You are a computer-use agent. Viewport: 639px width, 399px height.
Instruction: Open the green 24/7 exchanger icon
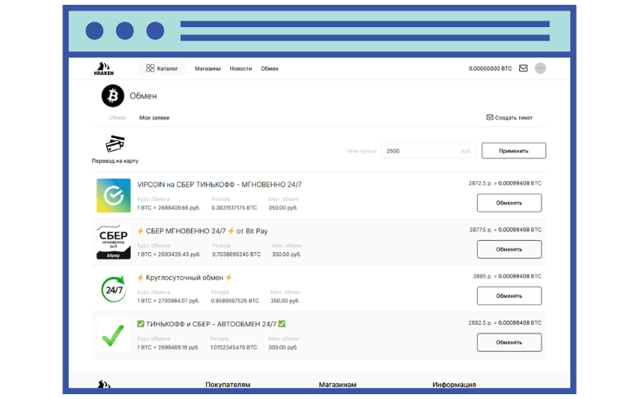pos(113,289)
